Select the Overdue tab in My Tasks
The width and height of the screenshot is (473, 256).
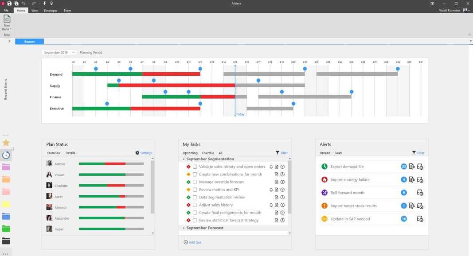pos(208,153)
